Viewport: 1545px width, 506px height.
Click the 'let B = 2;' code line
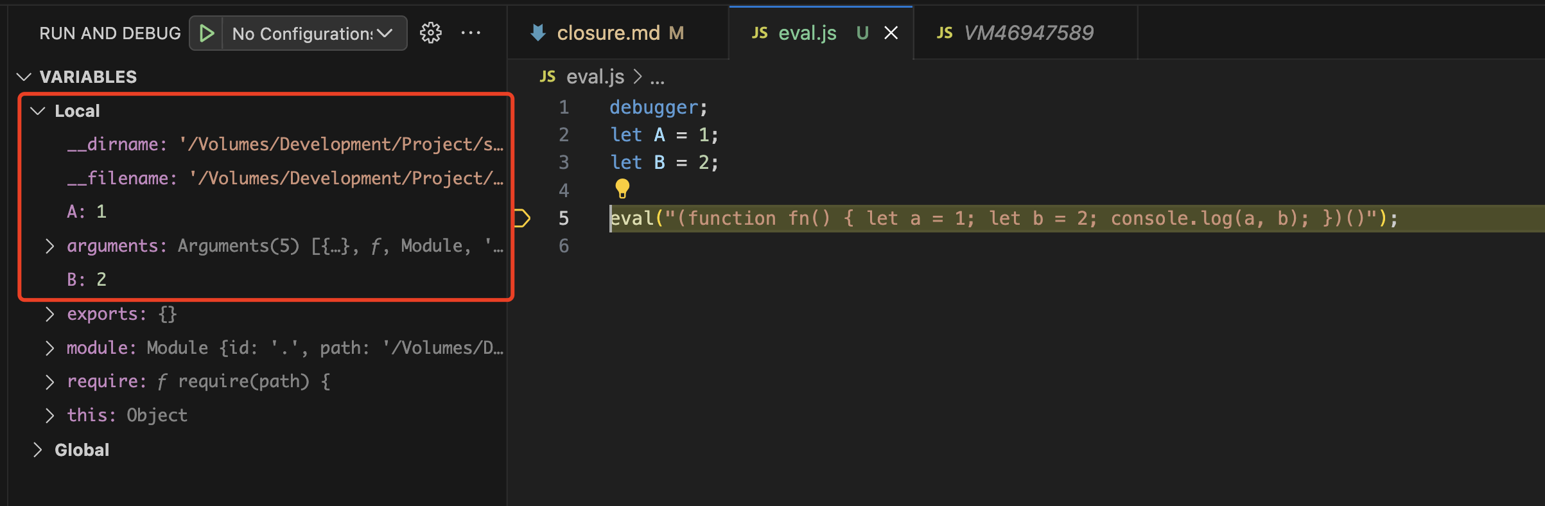[664, 162]
